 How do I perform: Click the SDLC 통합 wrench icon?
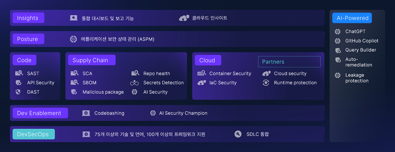click(238, 134)
